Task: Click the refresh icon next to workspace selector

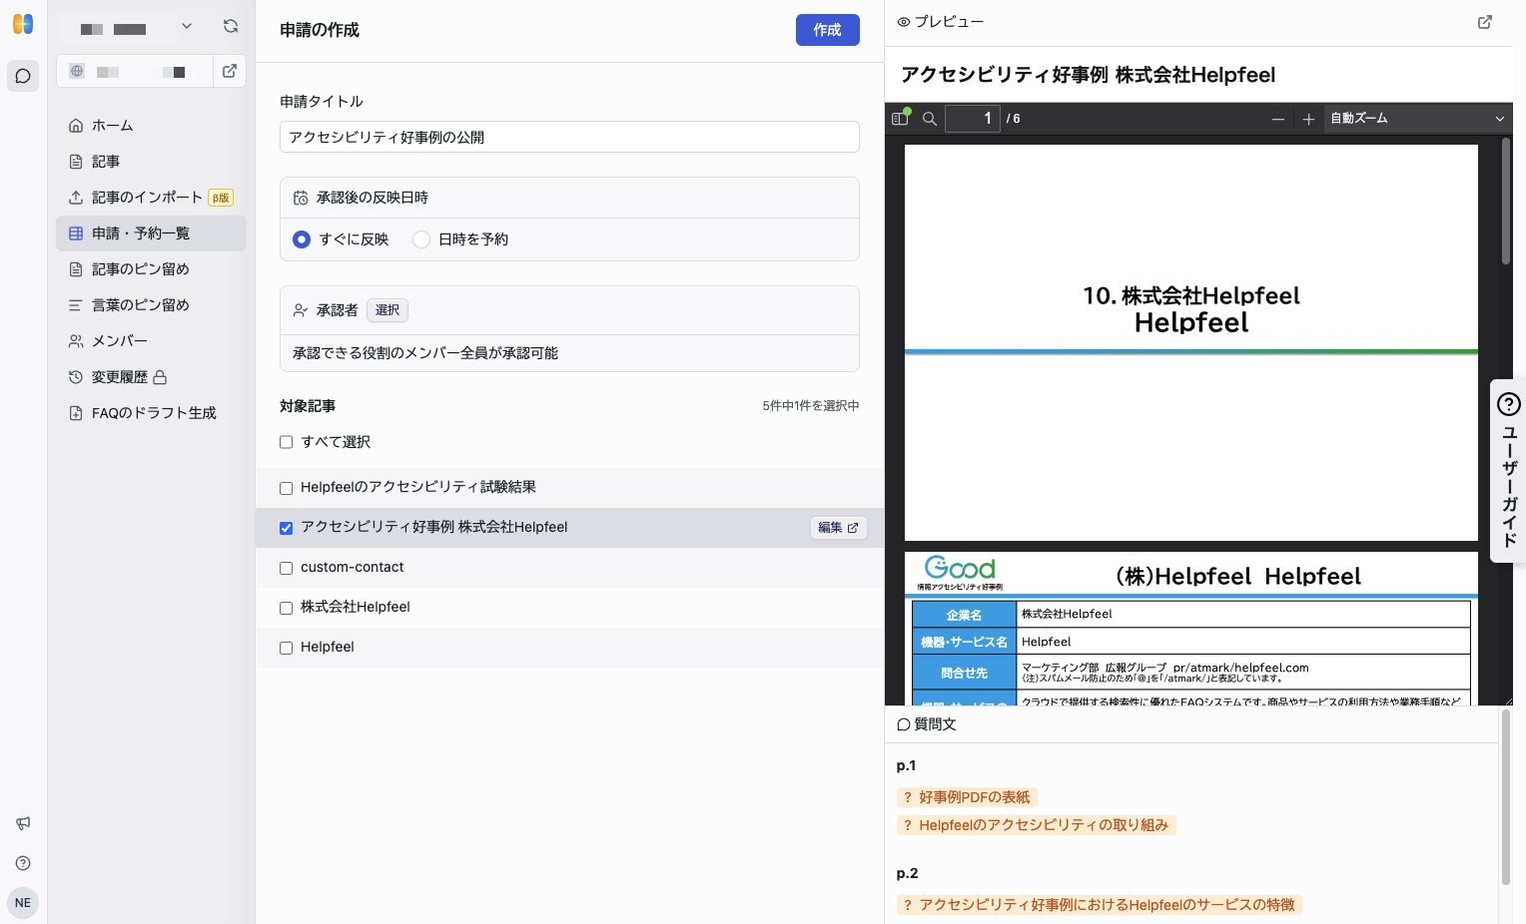Action: [231, 26]
